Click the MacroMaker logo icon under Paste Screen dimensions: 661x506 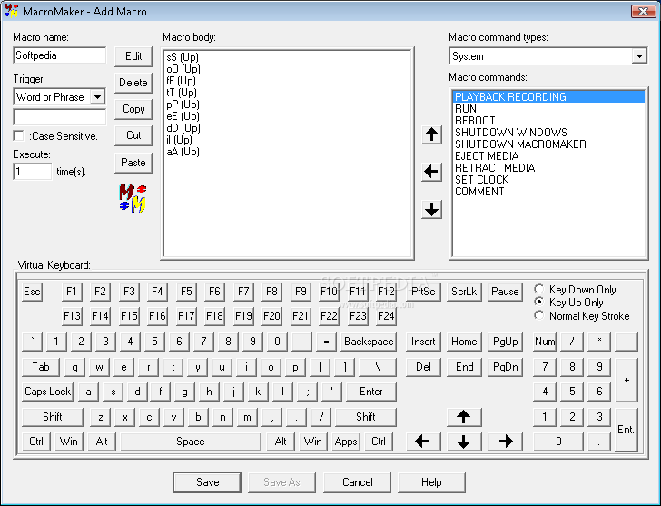[133, 198]
